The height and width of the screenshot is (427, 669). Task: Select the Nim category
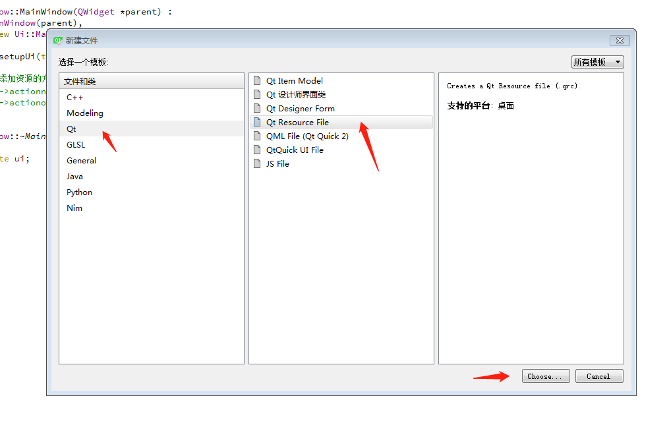(152, 208)
